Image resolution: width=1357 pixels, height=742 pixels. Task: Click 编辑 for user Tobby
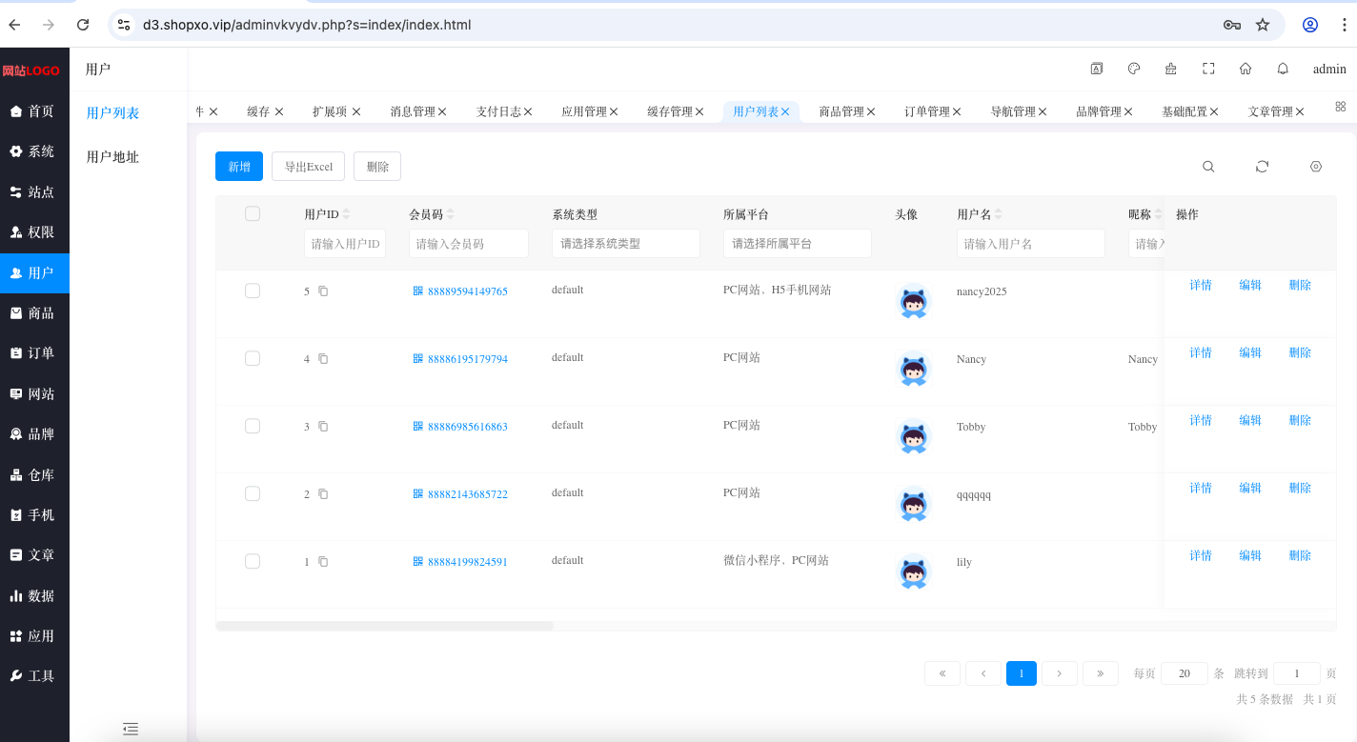click(1250, 420)
